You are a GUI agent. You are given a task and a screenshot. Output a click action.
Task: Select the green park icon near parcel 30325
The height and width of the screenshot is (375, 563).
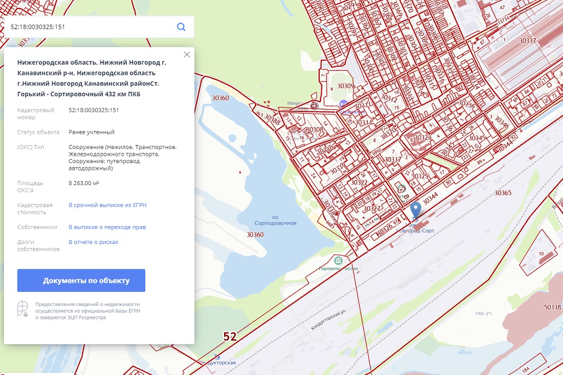point(400,188)
